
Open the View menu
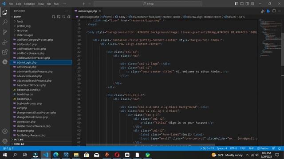point(41,4)
